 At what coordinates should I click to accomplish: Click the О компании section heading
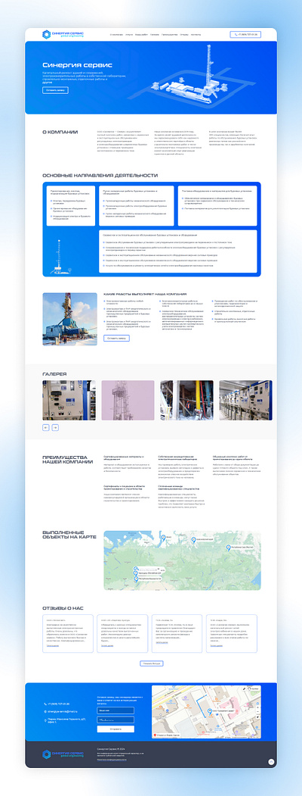60,132
